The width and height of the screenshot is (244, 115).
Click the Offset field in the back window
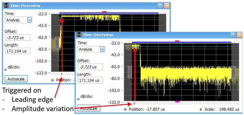[x=17, y=37]
